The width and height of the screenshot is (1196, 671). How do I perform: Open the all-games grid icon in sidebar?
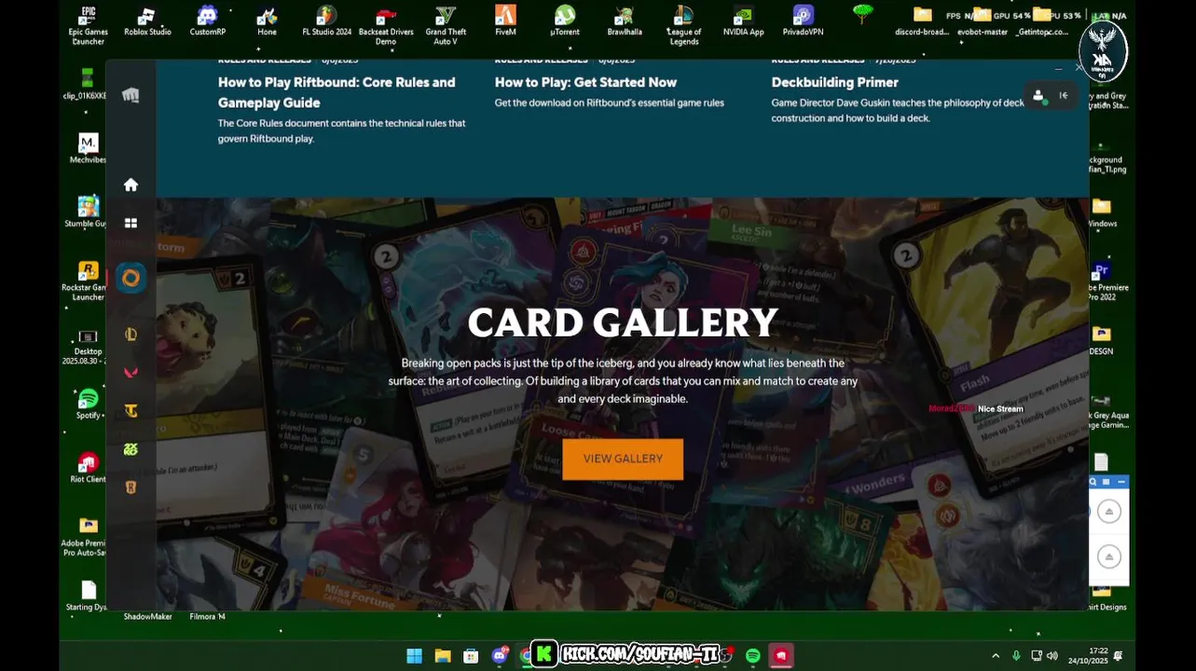pos(131,223)
